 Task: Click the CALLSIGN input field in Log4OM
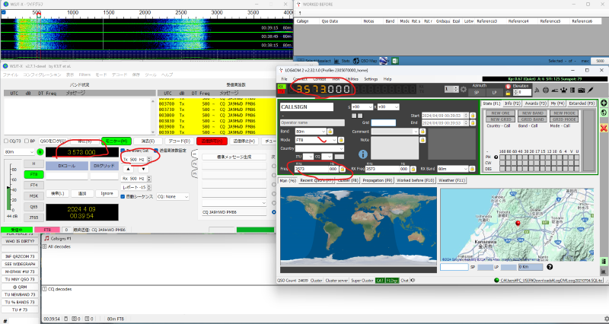coord(307,107)
